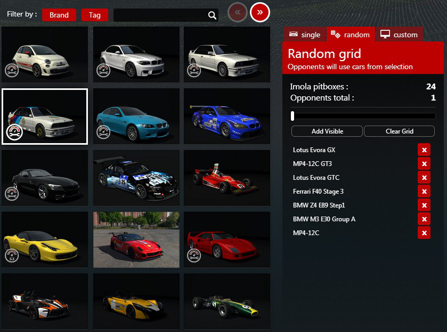447x332 pixels.
Task: Click the search magnifier icon
Action: (212, 15)
